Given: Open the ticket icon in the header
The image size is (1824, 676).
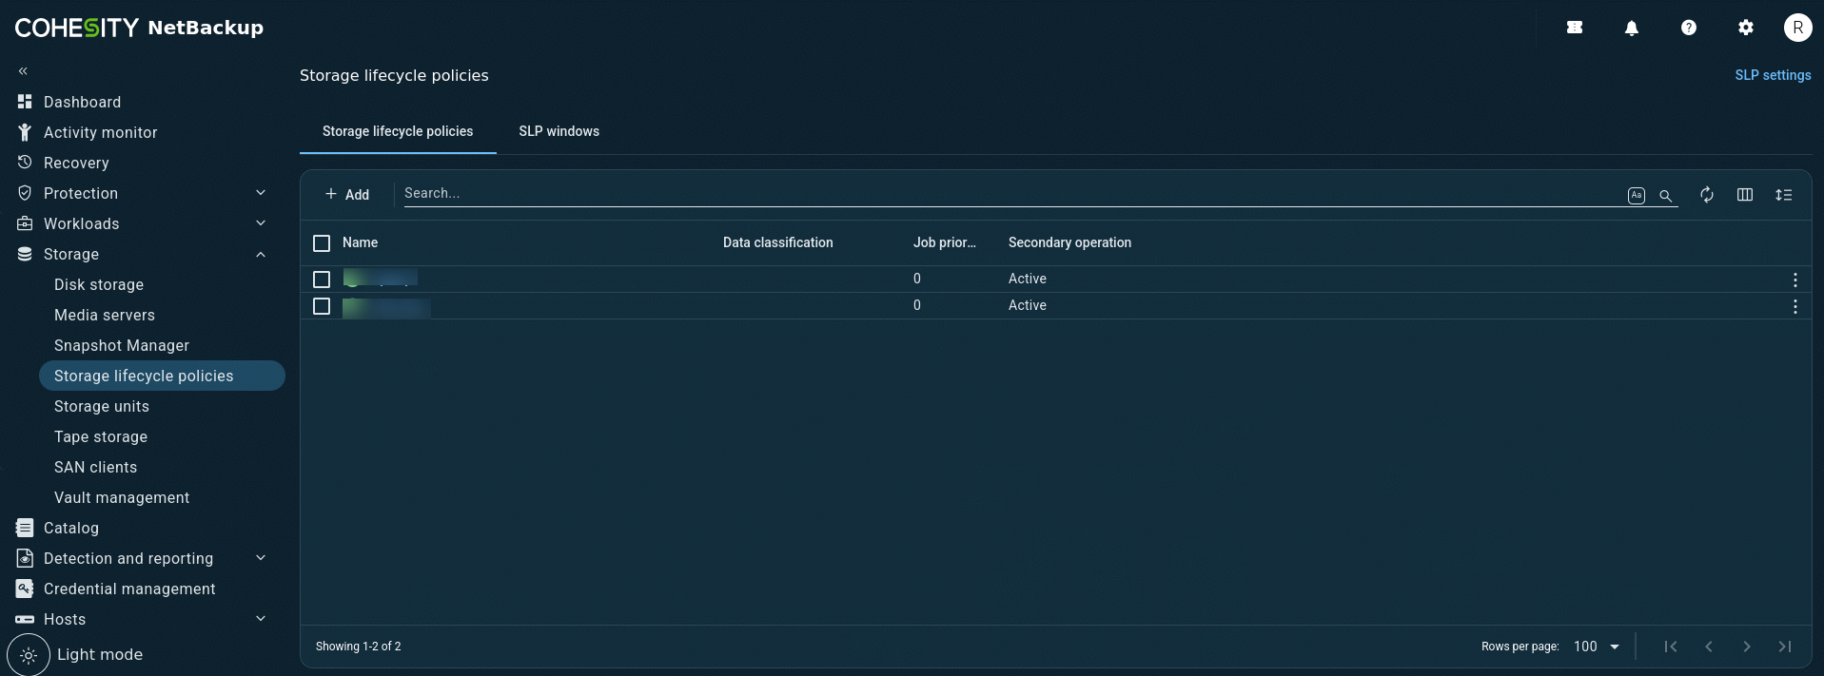Looking at the screenshot, I should click(1575, 28).
